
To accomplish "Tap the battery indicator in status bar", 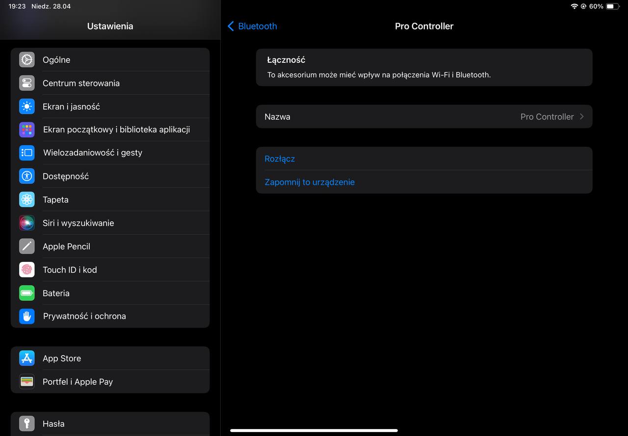I will pyautogui.click(x=613, y=6).
